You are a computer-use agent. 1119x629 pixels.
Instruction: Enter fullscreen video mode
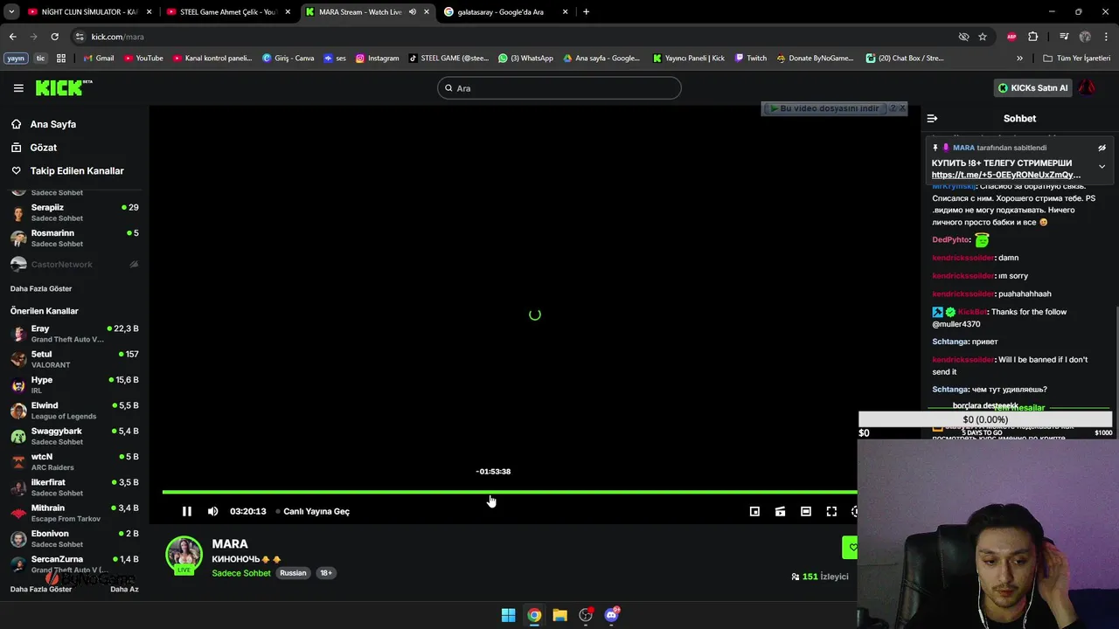[x=831, y=511]
